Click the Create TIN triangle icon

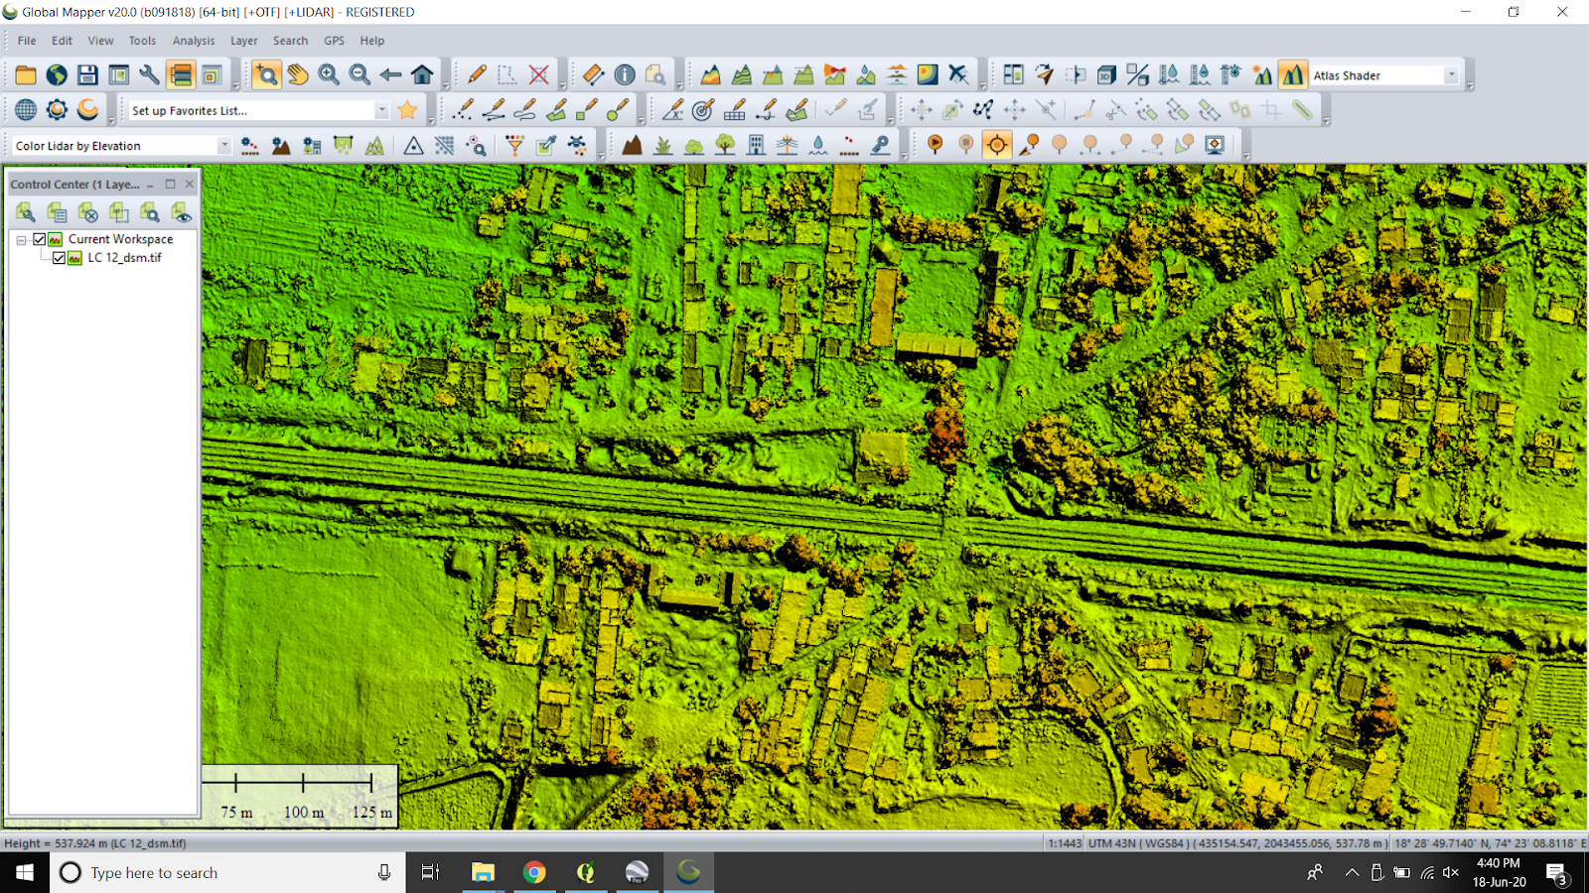tap(414, 146)
